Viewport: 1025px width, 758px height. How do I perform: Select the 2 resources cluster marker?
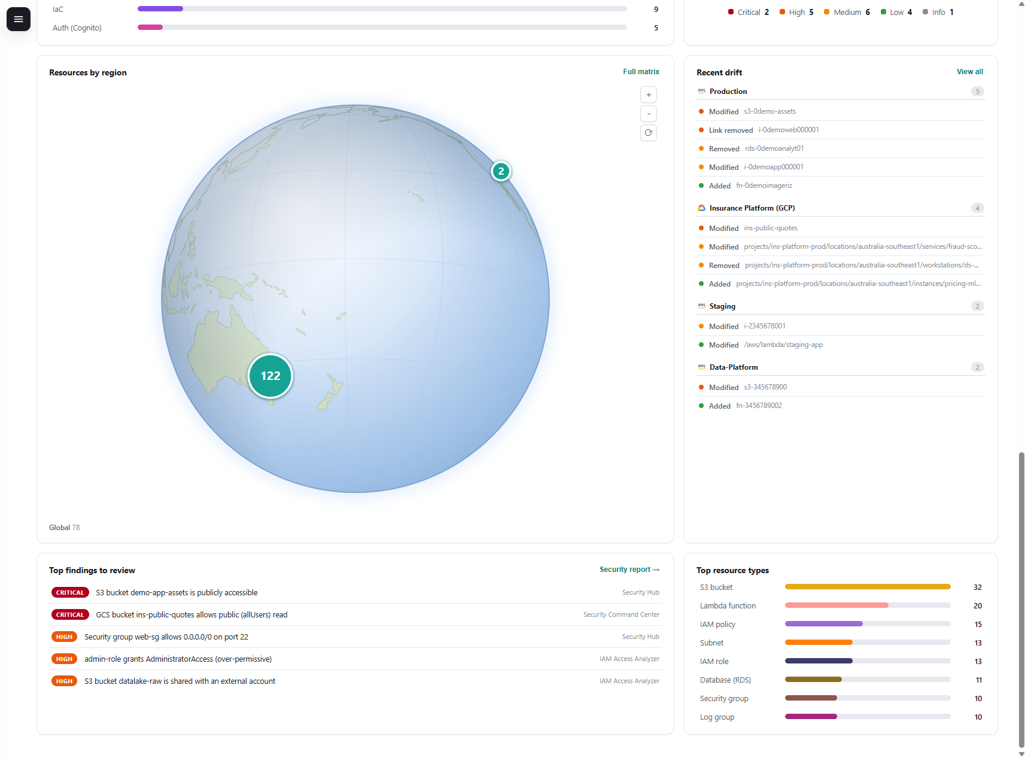pos(501,171)
